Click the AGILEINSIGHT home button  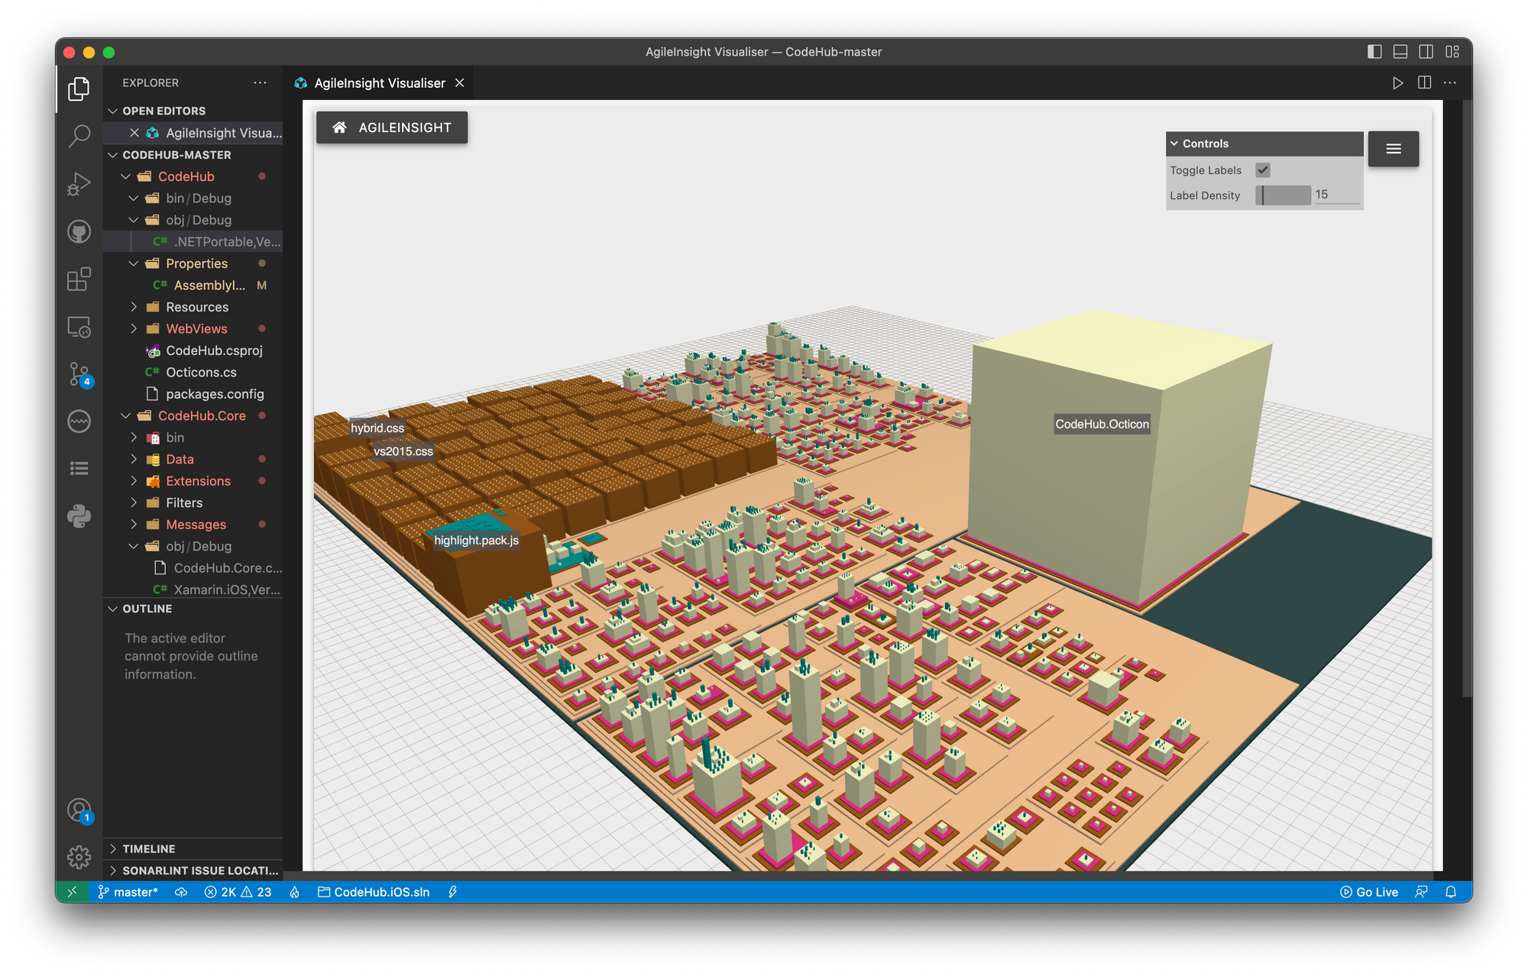pos(392,128)
